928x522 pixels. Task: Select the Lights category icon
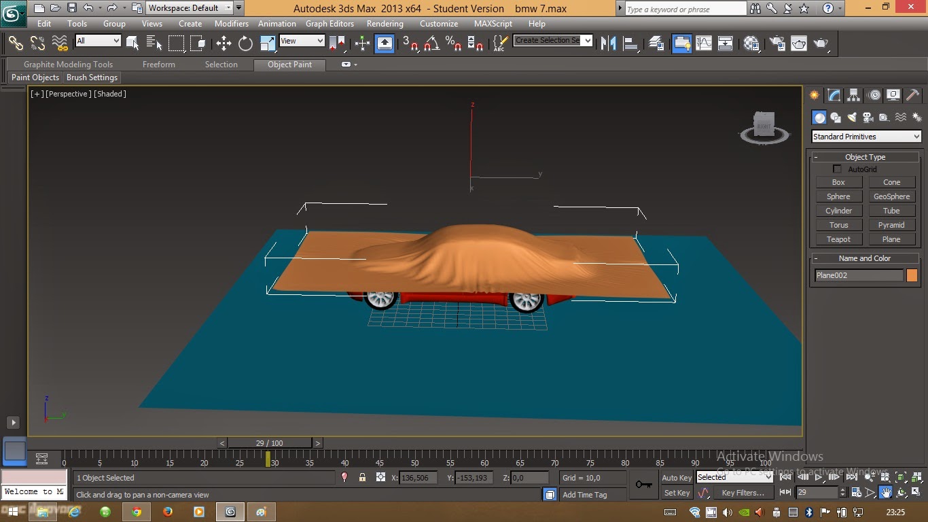[x=852, y=118]
